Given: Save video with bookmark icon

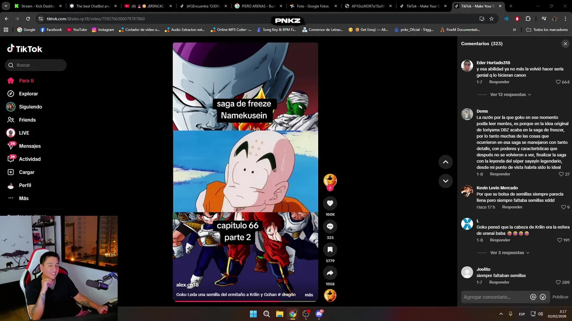Looking at the screenshot, I should (x=330, y=250).
